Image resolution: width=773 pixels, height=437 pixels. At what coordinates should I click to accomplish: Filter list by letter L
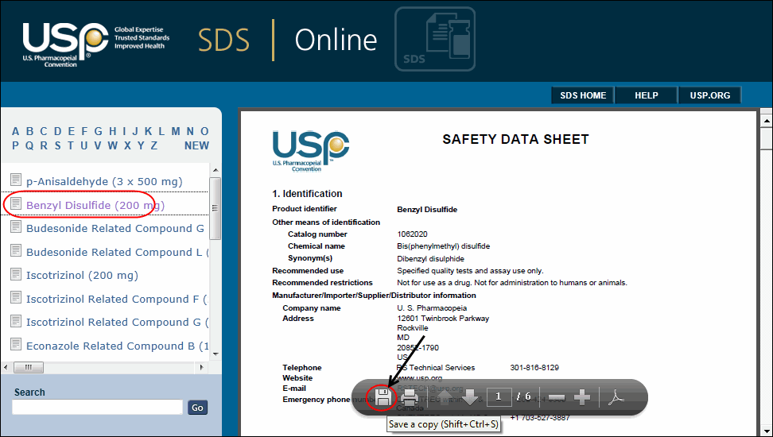(x=161, y=132)
